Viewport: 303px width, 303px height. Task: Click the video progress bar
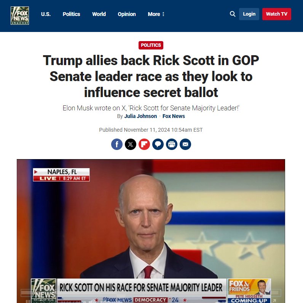[151, 292]
